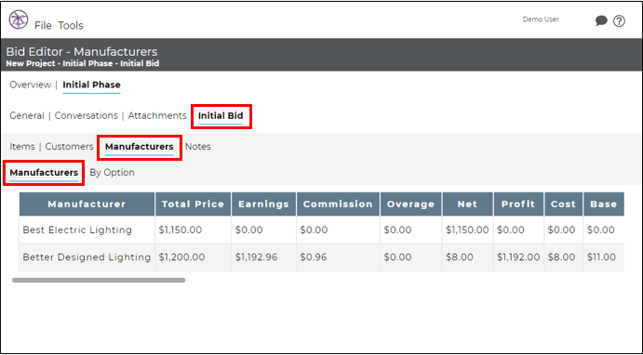Switch to the Customers tab
Image resolution: width=643 pixels, height=355 pixels.
(x=69, y=147)
